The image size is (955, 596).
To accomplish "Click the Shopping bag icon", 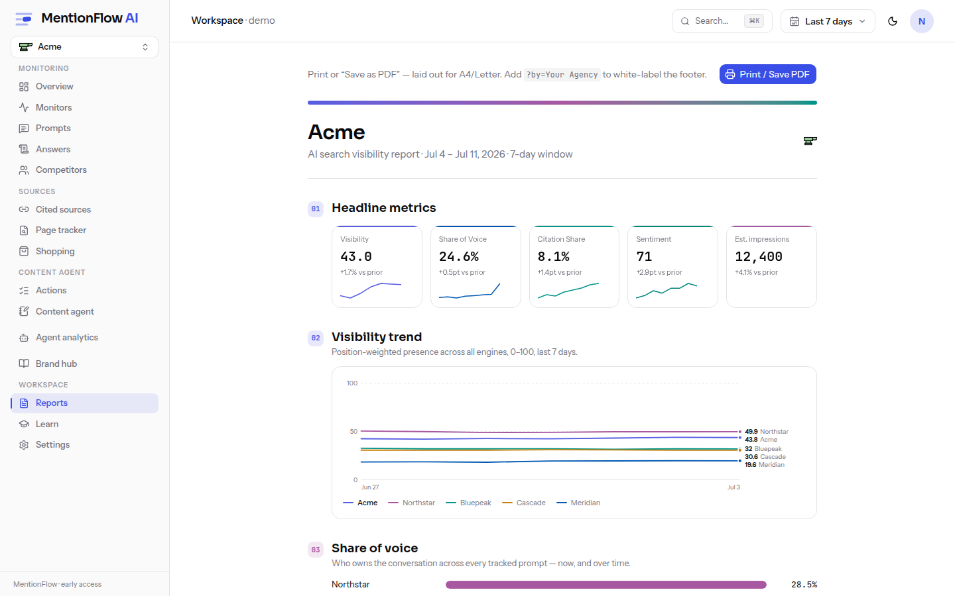I will (x=24, y=251).
